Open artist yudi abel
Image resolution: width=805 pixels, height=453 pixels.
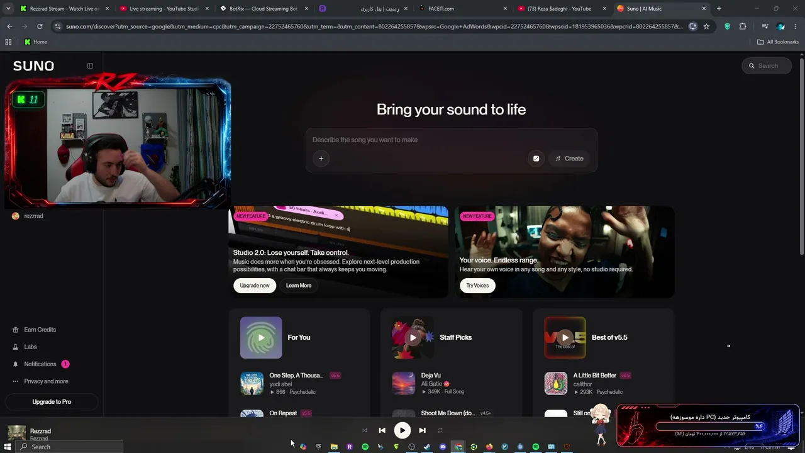(x=280, y=384)
